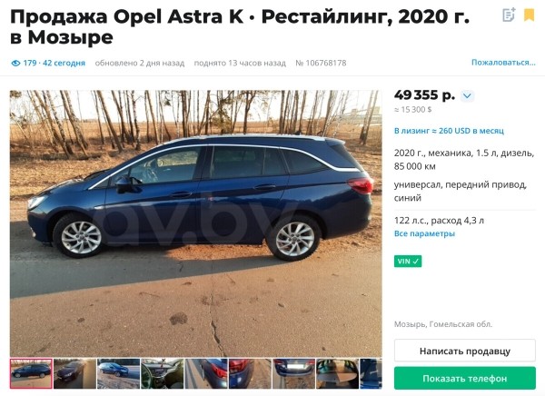Click Показать телефон button

465,378
